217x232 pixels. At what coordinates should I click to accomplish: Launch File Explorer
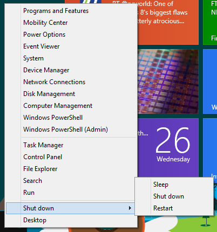pyautogui.click(x=40, y=169)
